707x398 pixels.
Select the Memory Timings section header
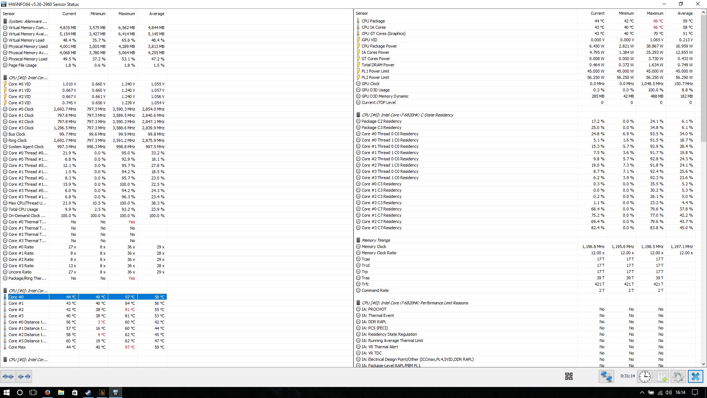(x=376, y=240)
